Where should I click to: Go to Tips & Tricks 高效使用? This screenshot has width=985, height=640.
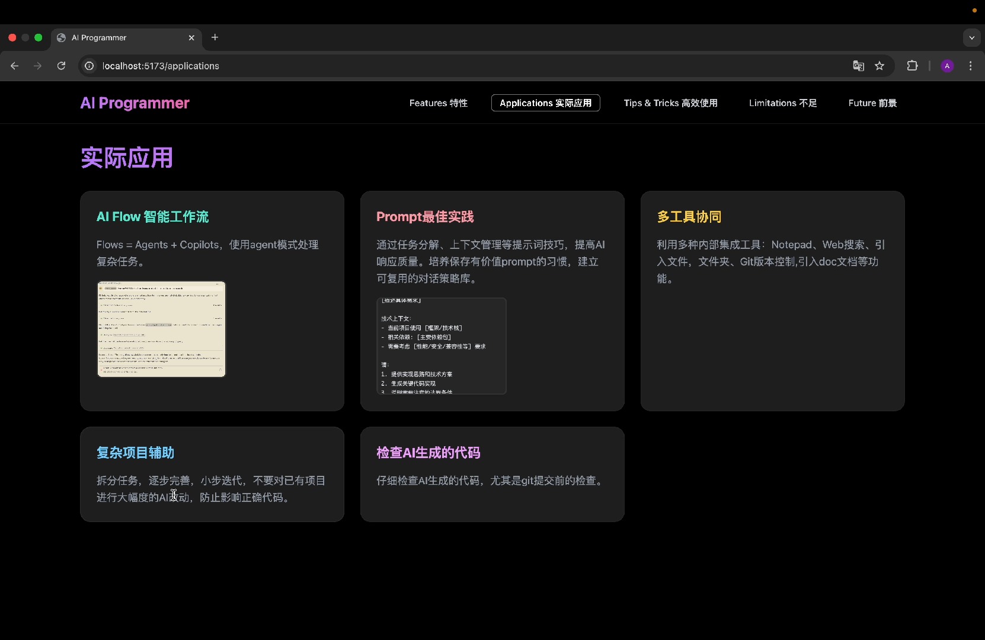click(x=670, y=103)
